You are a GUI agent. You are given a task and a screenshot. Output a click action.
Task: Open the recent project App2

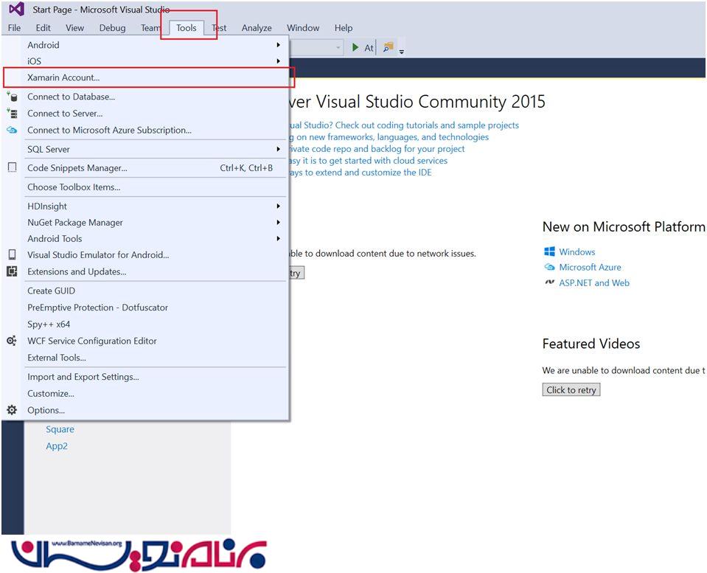click(x=57, y=446)
